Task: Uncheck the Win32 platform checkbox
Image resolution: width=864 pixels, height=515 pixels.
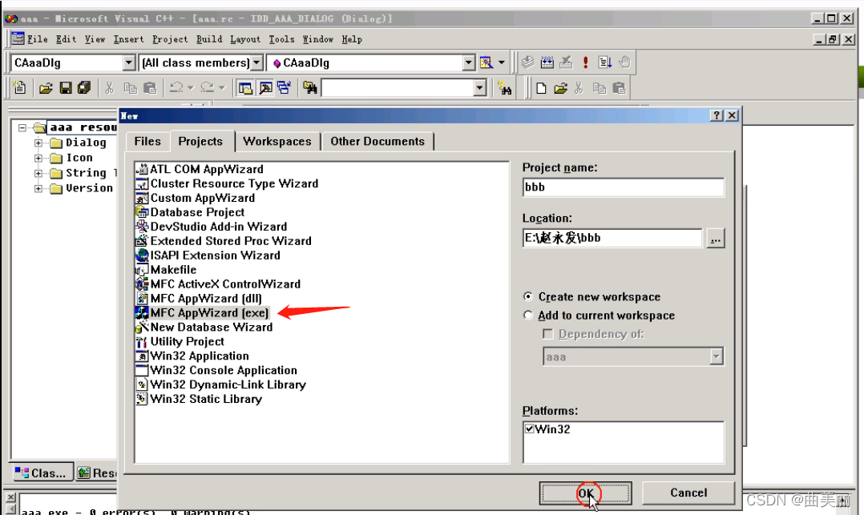Action: tap(530, 428)
